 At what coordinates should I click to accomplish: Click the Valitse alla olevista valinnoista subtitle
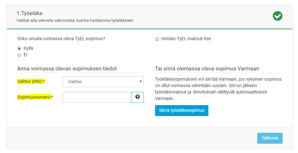click(x=75, y=21)
